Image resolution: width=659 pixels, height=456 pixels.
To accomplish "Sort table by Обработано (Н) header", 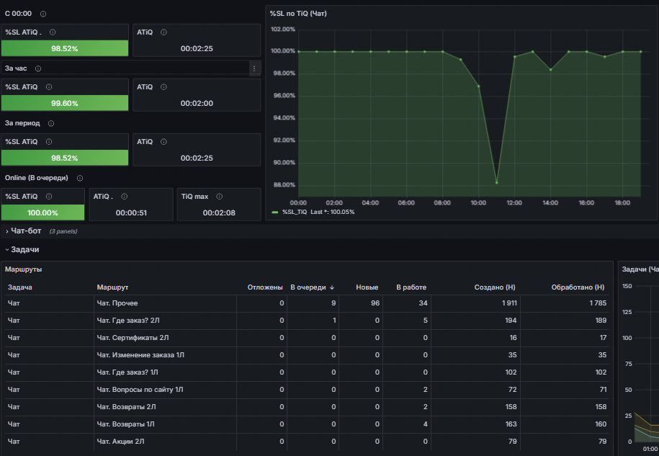I will pyautogui.click(x=578, y=287).
